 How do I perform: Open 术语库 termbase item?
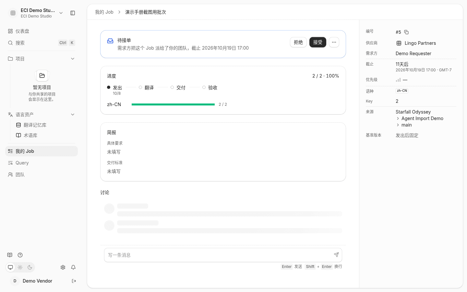tap(45, 135)
